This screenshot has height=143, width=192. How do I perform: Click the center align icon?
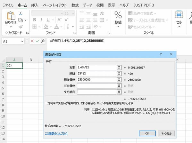[x=88, y=20]
